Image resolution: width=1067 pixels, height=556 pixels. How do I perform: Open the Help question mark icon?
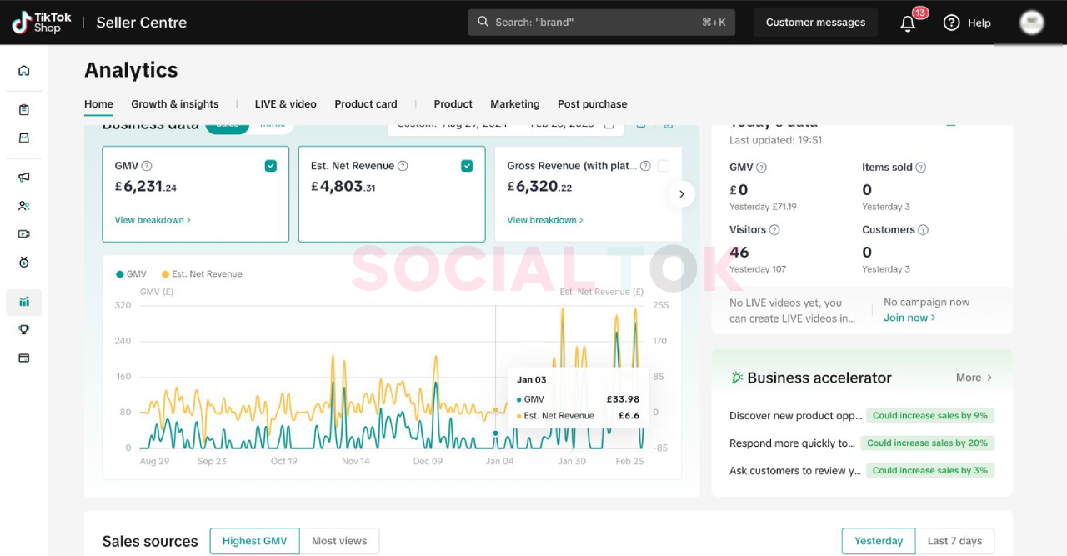click(x=952, y=23)
